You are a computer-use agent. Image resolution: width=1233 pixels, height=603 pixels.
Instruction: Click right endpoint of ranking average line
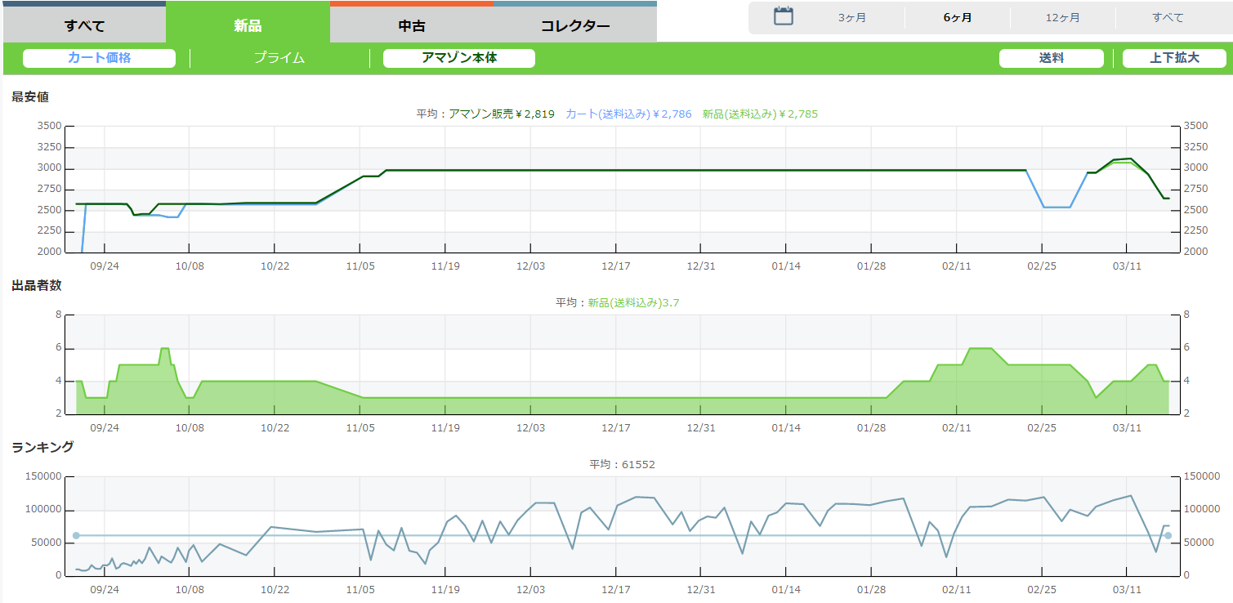click(1168, 536)
